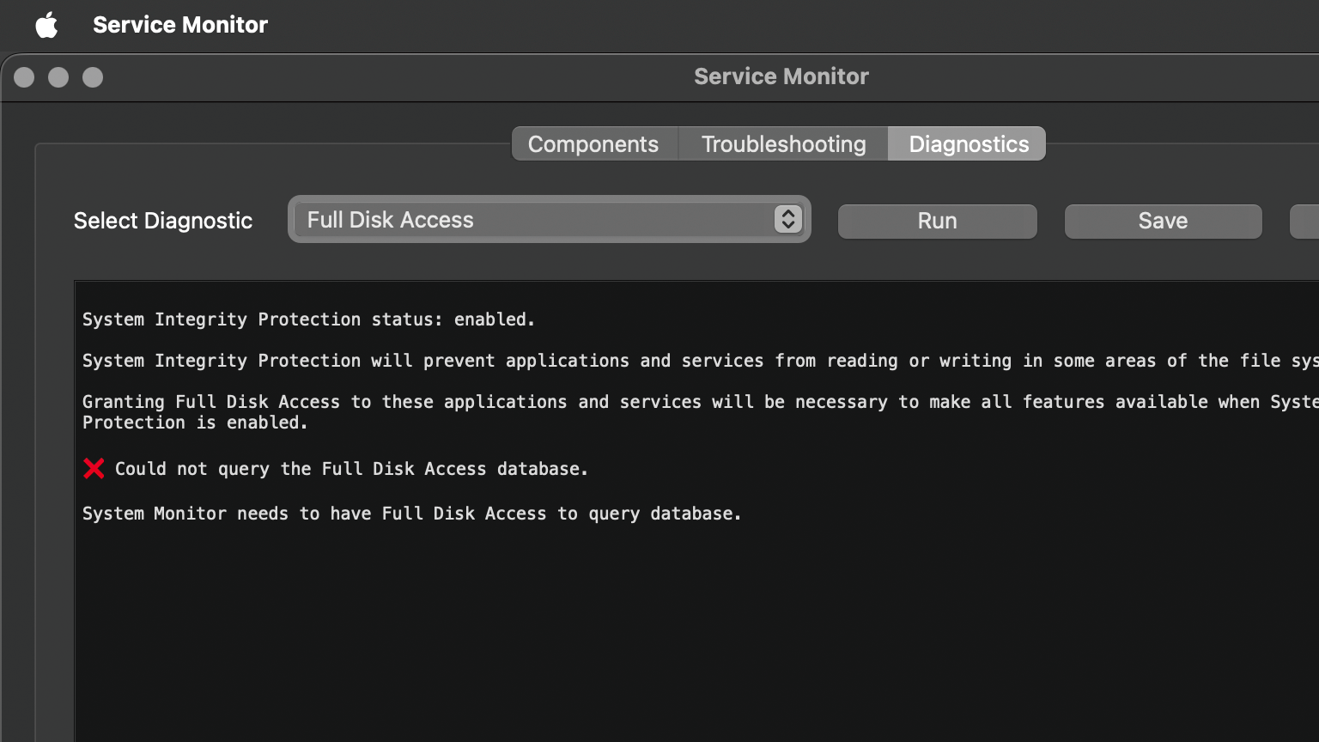Save the diagnostic output

(1163, 221)
